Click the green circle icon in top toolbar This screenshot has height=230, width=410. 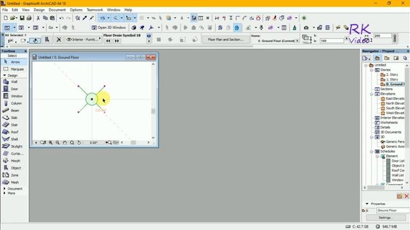tap(304, 18)
